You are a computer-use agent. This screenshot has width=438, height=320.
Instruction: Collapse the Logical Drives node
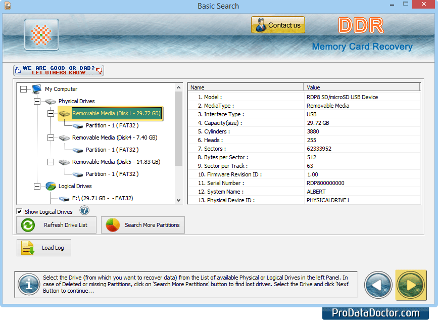point(37,186)
